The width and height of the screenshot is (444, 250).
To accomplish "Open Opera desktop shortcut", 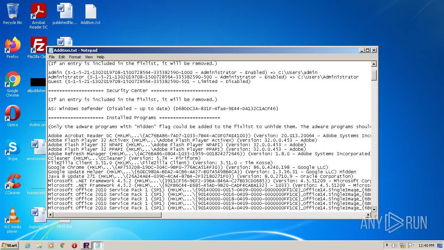I will (12, 116).
